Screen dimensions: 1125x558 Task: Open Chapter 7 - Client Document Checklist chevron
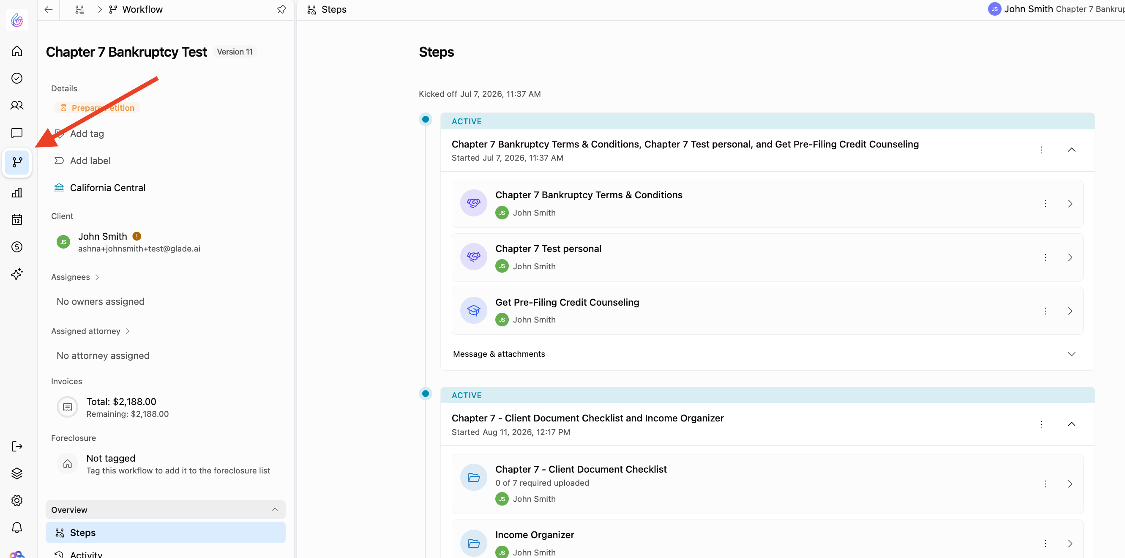coord(1070,484)
